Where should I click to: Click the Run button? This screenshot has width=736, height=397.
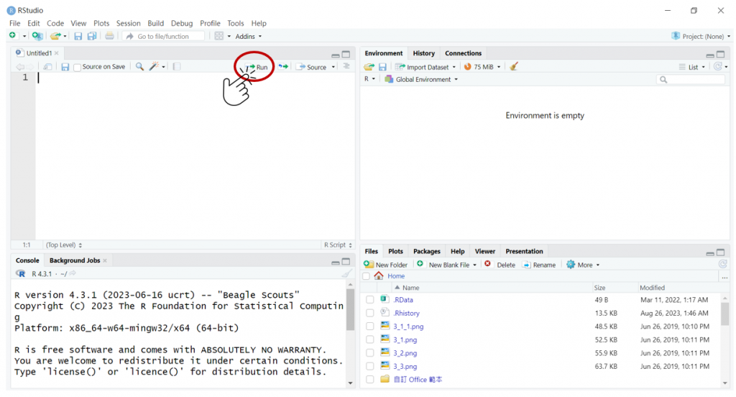coord(257,67)
